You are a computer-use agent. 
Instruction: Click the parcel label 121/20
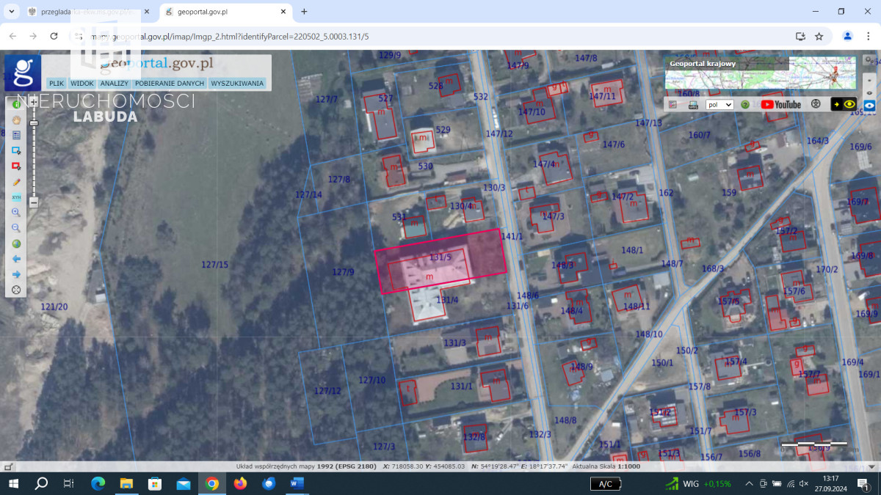(x=54, y=307)
